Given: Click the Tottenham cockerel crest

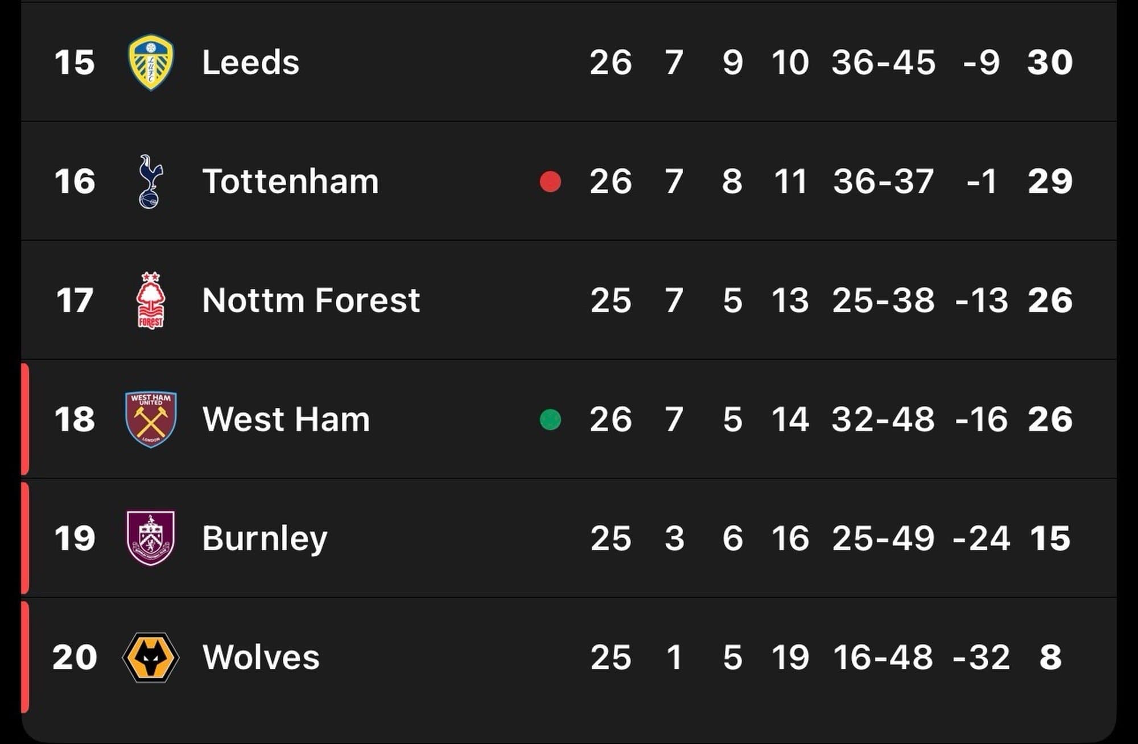Looking at the screenshot, I should [x=151, y=181].
